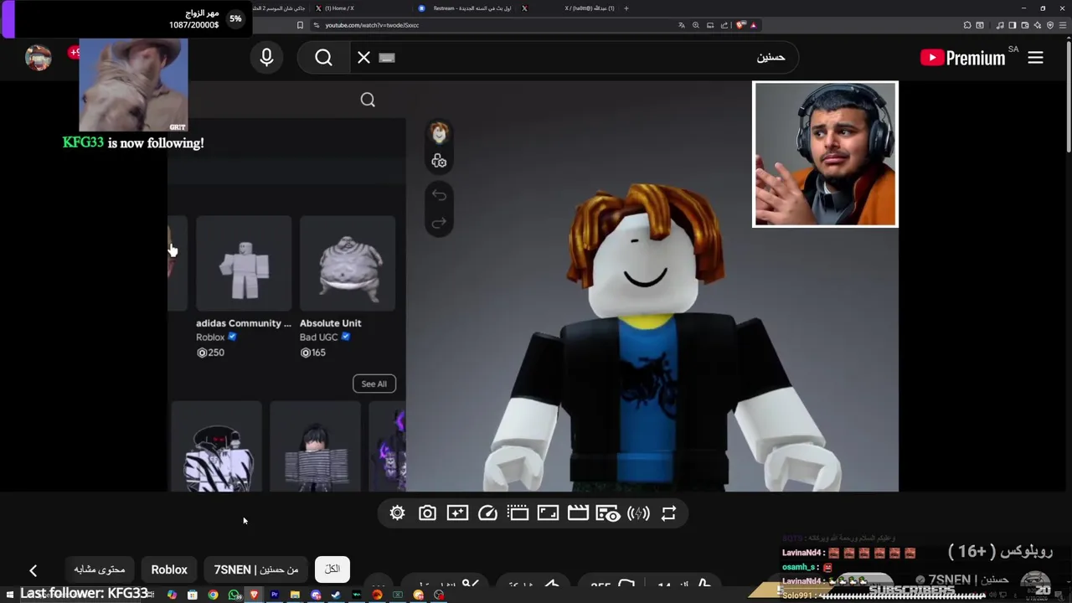The image size is (1072, 603).
Task: Select the Absolute Unit item thumbnail
Action: pyautogui.click(x=348, y=263)
